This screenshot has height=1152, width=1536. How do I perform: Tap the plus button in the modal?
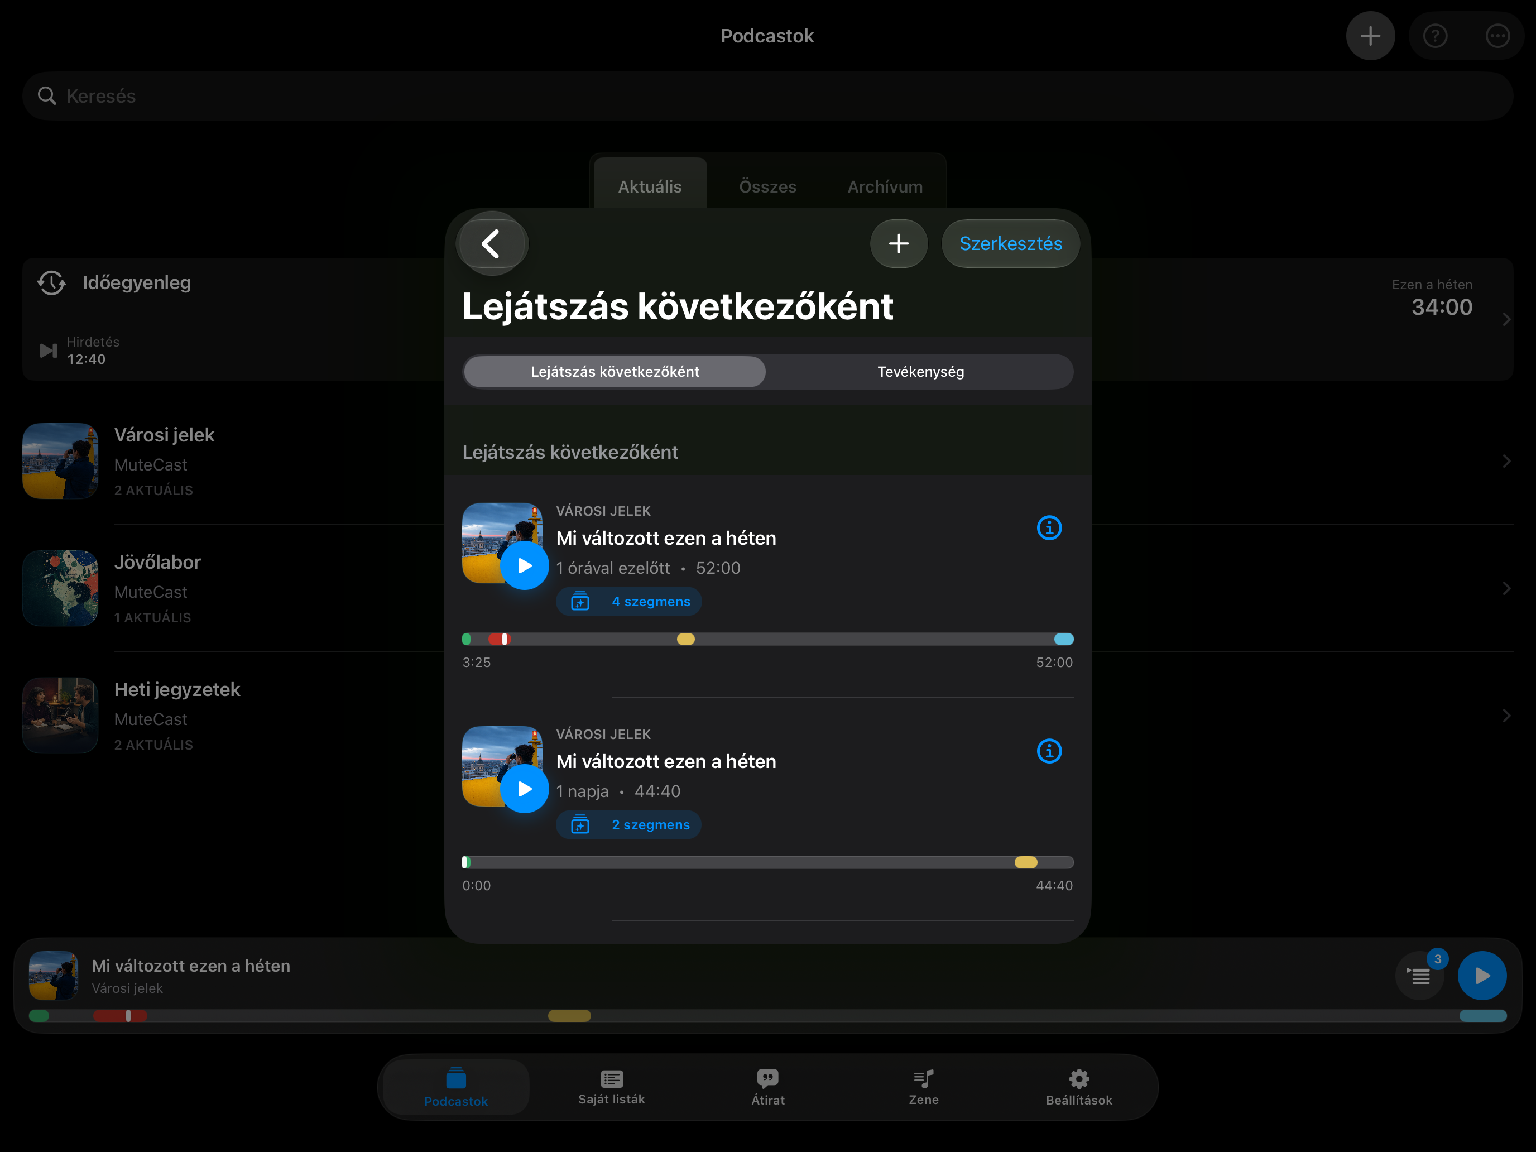899,244
